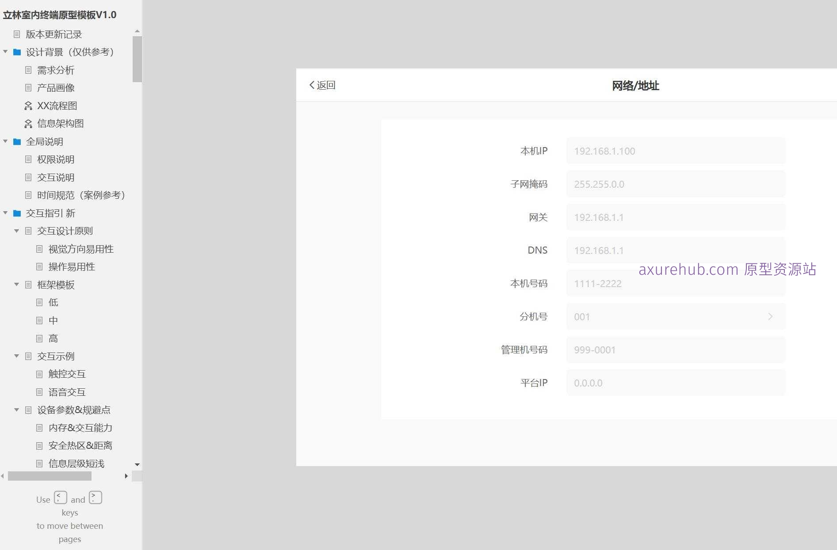Click the 管理机号码 input field
The width and height of the screenshot is (837, 550).
tap(676, 349)
